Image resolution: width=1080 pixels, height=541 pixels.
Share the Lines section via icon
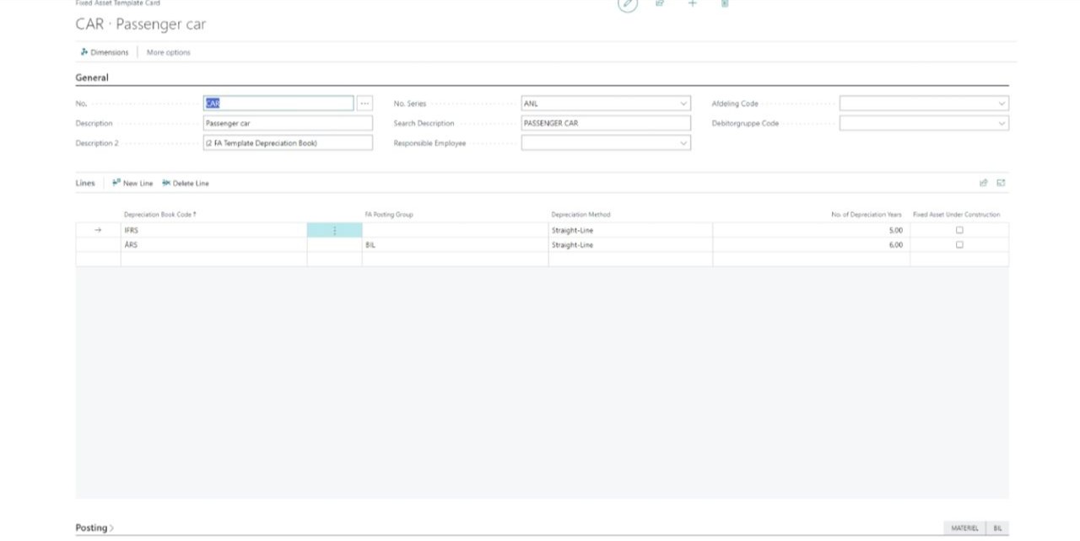point(983,183)
